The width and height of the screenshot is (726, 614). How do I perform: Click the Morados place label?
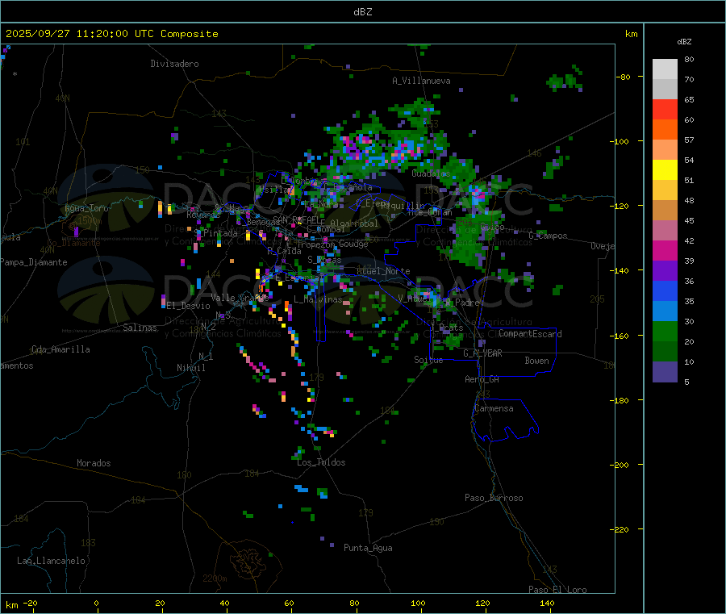(94, 463)
